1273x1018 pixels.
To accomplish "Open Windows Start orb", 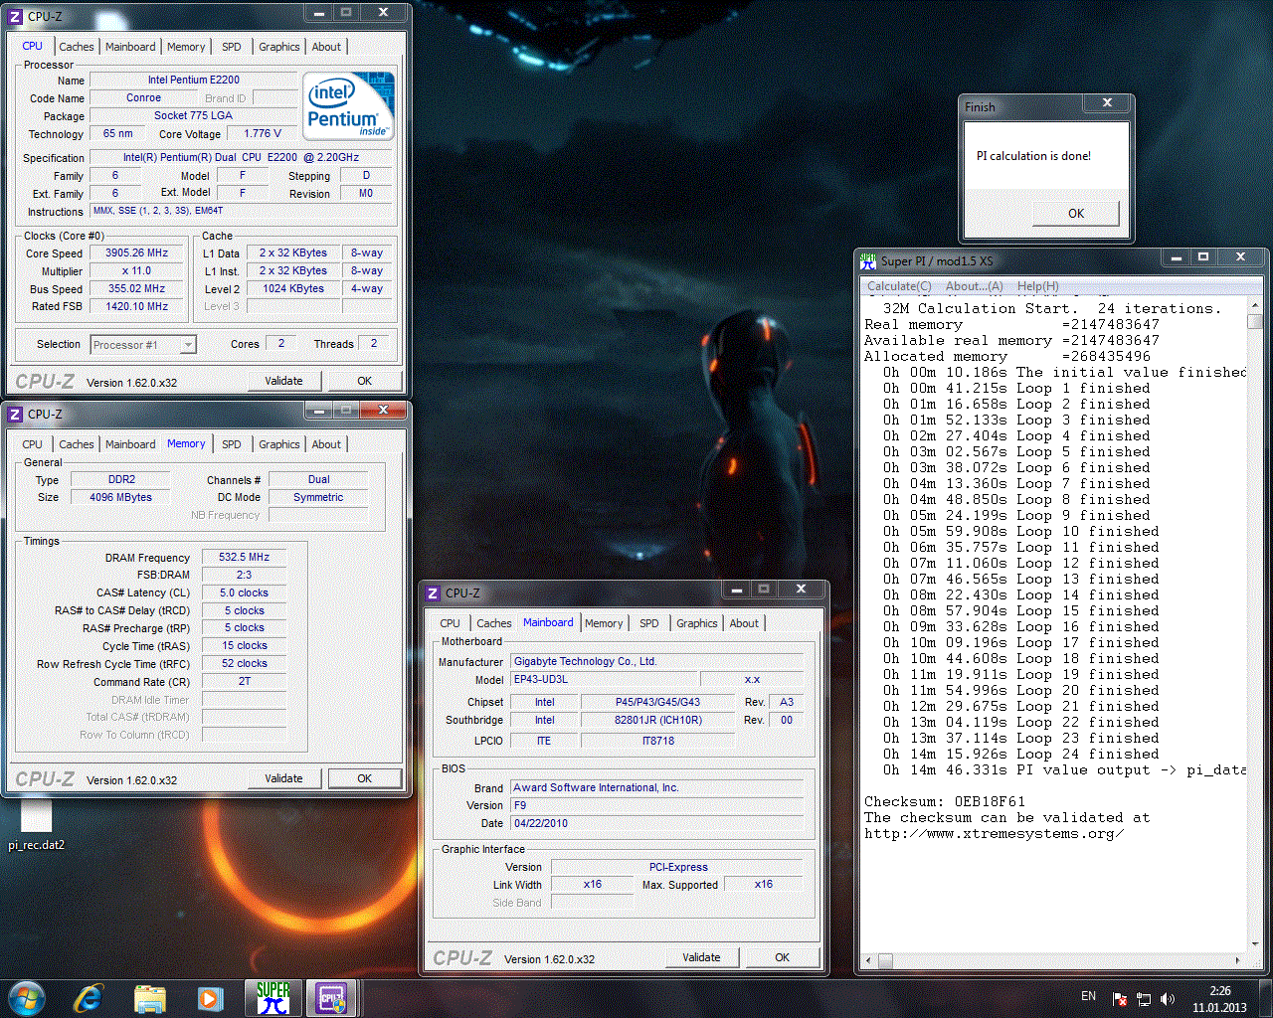I will pyautogui.click(x=27, y=998).
